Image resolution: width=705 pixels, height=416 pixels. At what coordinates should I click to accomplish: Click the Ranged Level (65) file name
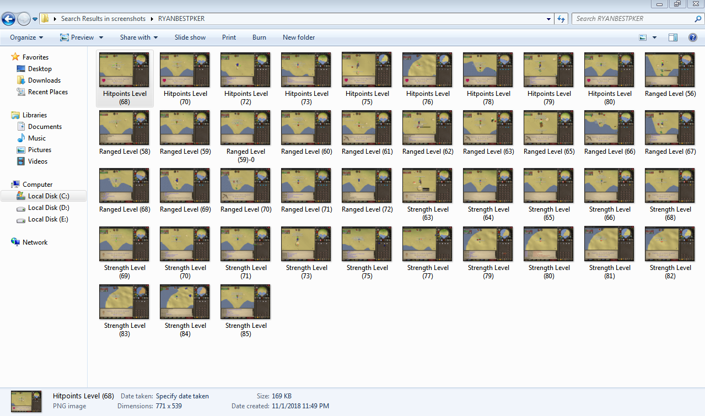pos(549,152)
